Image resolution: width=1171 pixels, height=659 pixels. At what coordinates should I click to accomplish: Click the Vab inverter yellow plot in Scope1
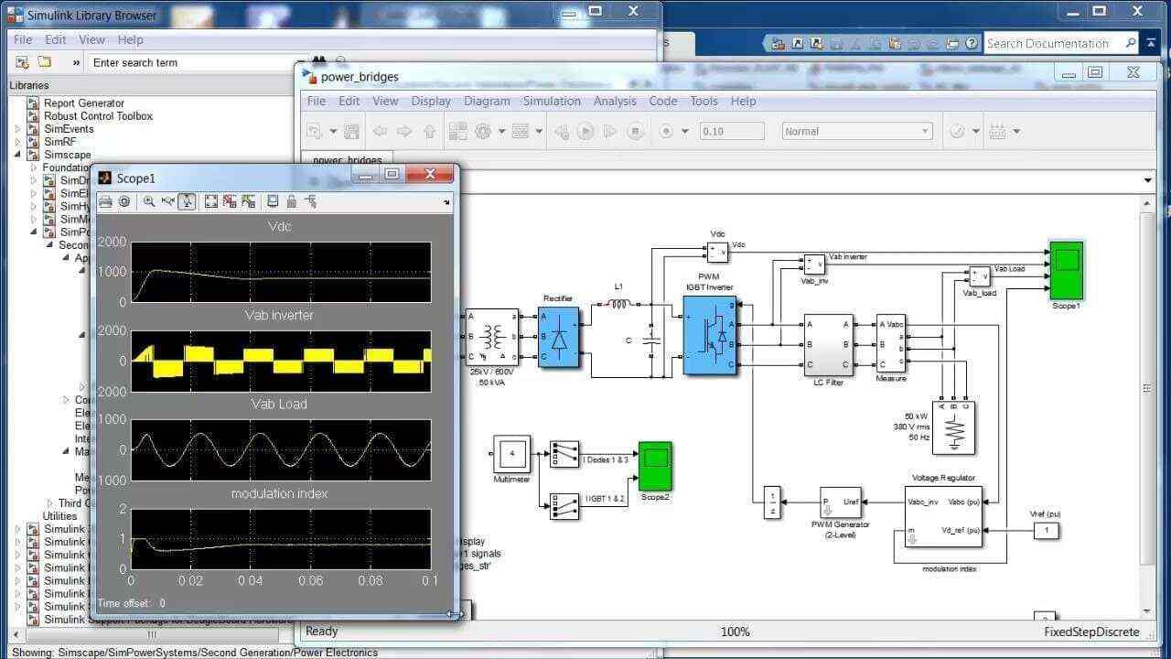[x=281, y=361]
